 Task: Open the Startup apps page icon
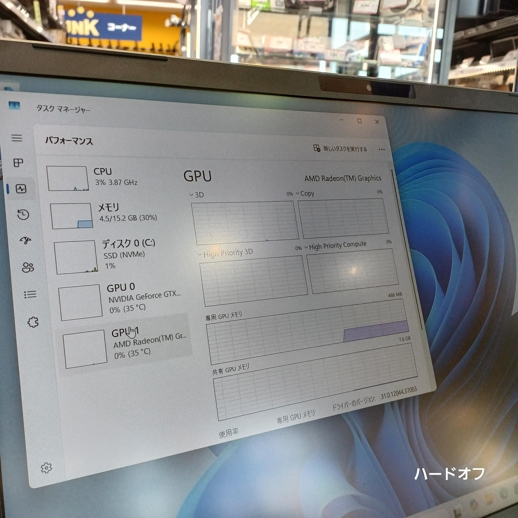tap(26, 240)
